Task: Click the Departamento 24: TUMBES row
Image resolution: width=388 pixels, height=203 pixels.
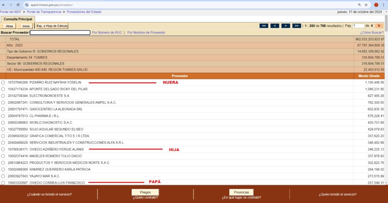Action: coord(192,57)
